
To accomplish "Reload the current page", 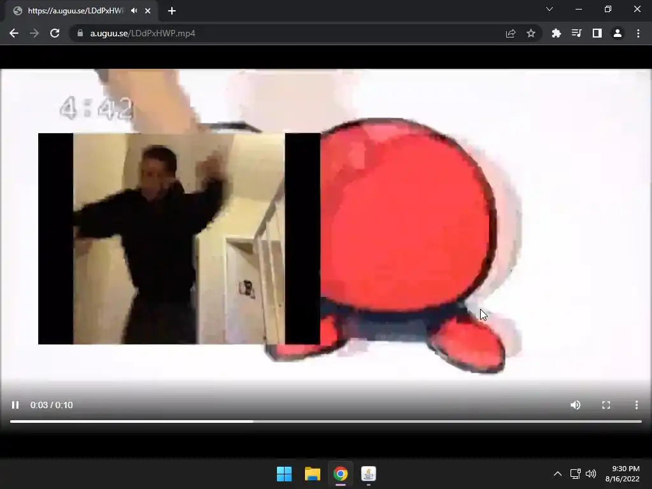I will coord(55,33).
